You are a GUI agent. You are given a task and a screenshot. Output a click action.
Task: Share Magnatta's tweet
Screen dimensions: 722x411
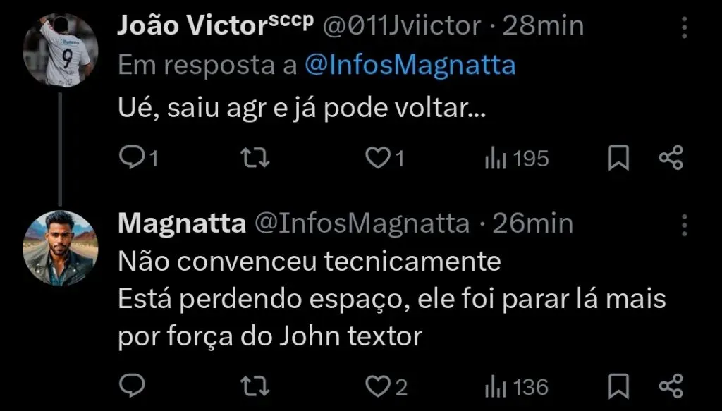click(671, 386)
